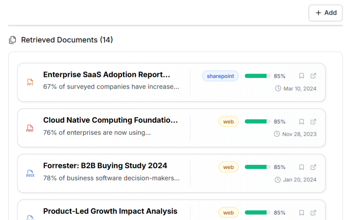The height and width of the screenshot is (220, 351).
Task: Bookmark the Product-Led Growth Impact Analysis
Action: click(301, 212)
